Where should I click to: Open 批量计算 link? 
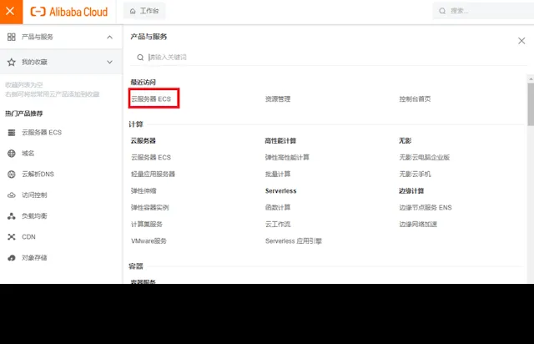coord(278,174)
